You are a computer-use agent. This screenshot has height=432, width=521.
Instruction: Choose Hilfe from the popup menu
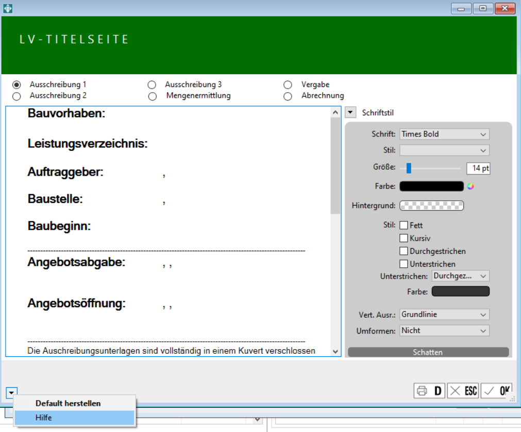[x=74, y=418]
